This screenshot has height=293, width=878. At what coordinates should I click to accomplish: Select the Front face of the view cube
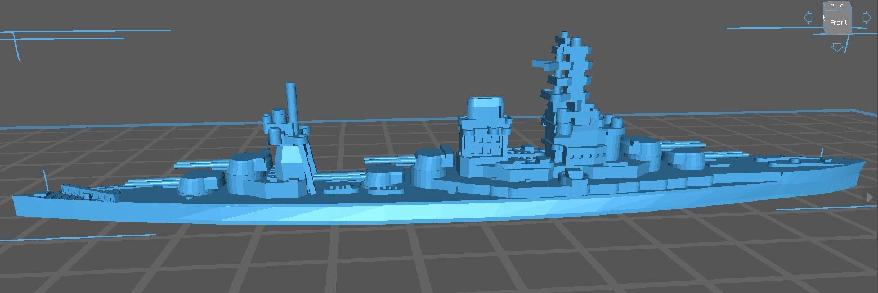click(x=839, y=22)
